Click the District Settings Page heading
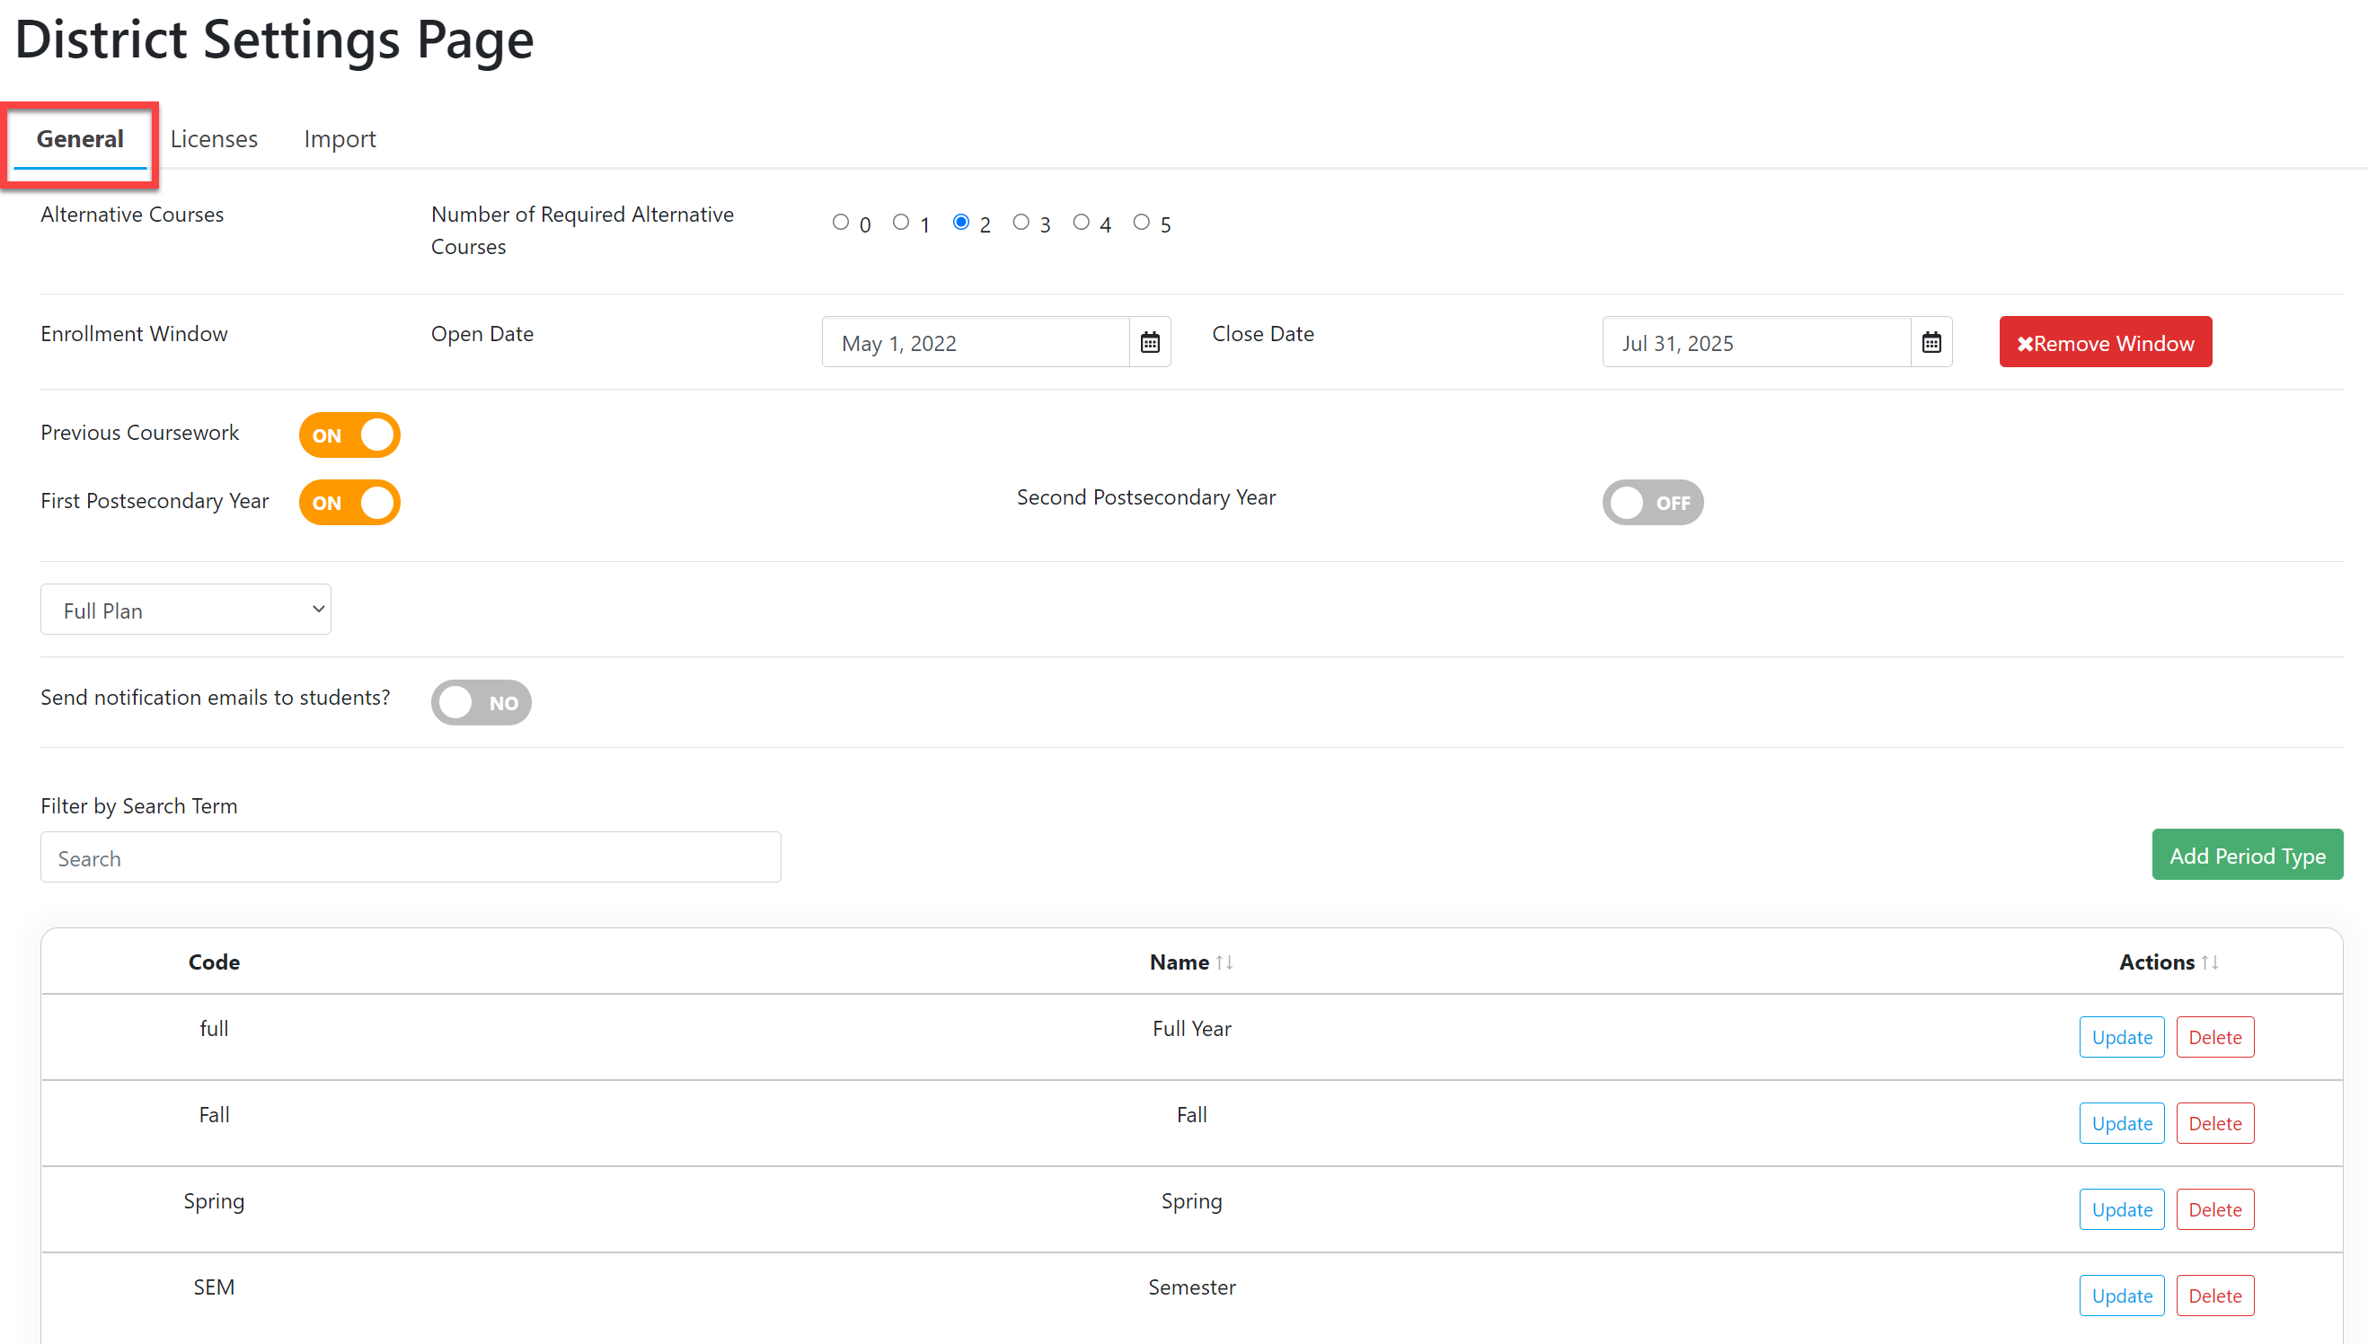The image size is (2368, 1344). click(x=274, y=40)
